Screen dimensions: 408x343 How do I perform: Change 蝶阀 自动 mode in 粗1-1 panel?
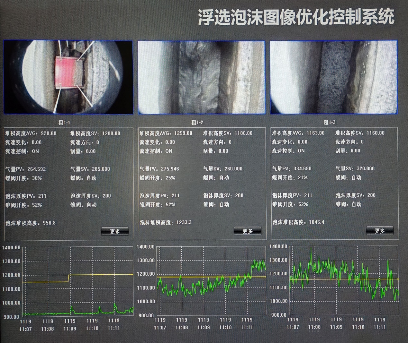coord(91,178)
